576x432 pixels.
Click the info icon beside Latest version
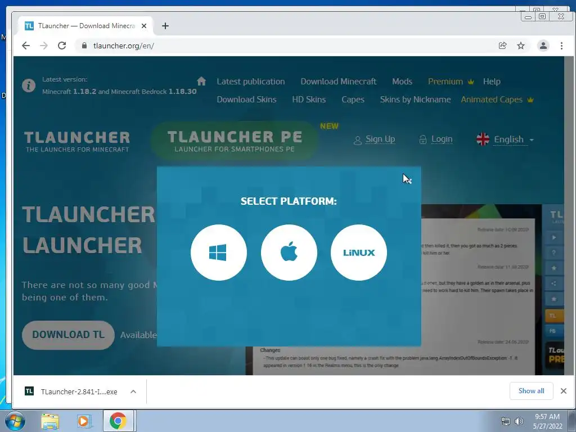(29, 85)
